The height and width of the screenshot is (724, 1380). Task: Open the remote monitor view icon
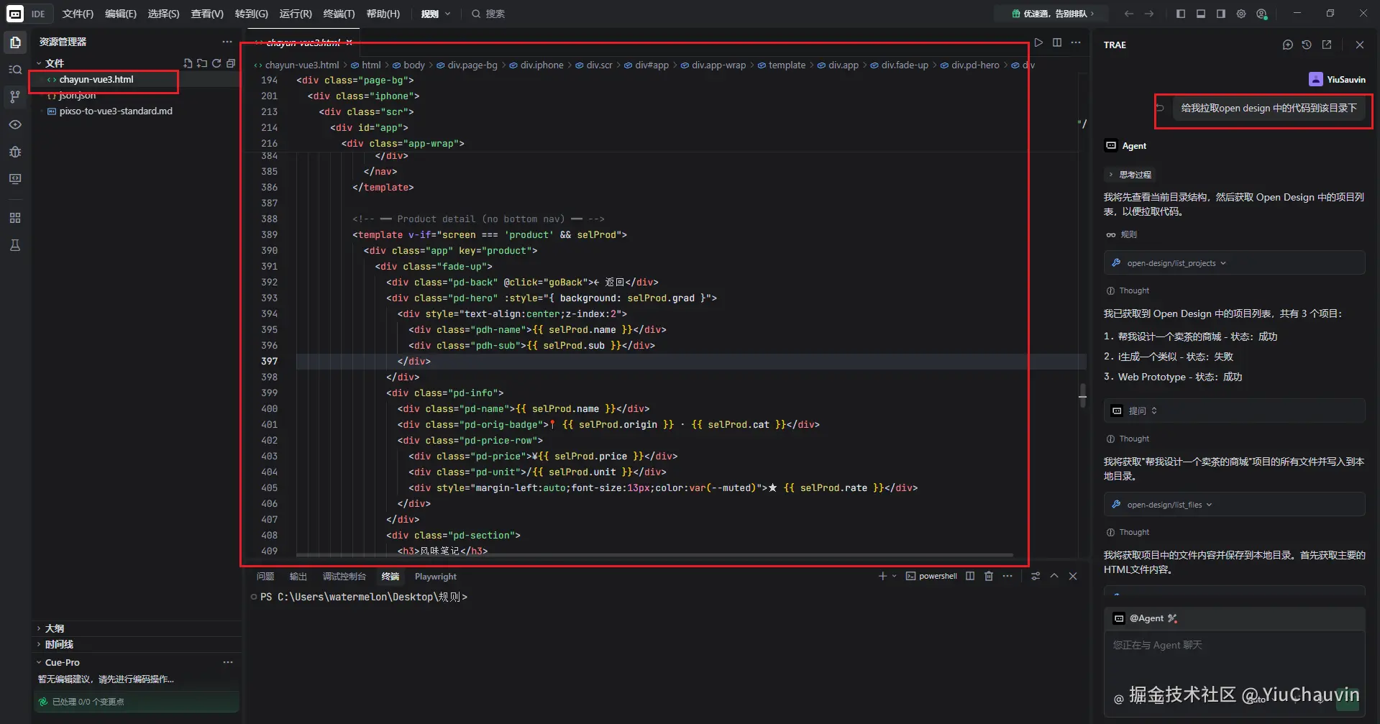[15, 178]
